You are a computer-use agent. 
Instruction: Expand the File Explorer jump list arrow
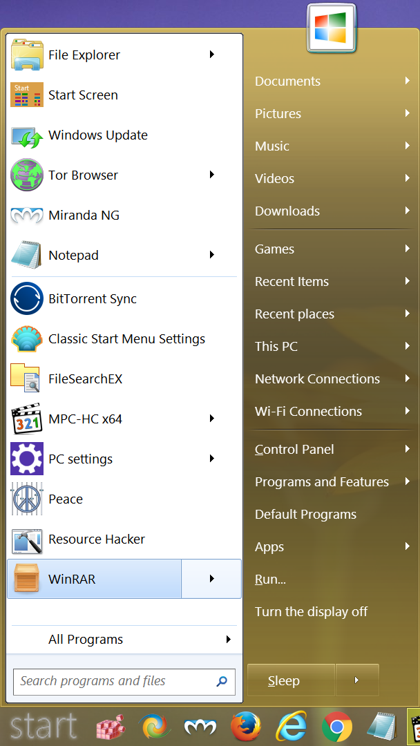click(x=211, y=55)
